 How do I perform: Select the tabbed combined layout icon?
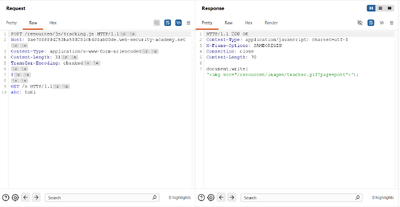click(389, 8)
